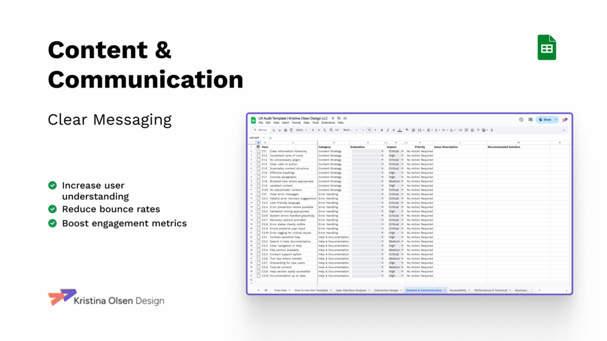Click the Insert chart icon
This screenshot has width=607, height=341.
pos(472,130)
